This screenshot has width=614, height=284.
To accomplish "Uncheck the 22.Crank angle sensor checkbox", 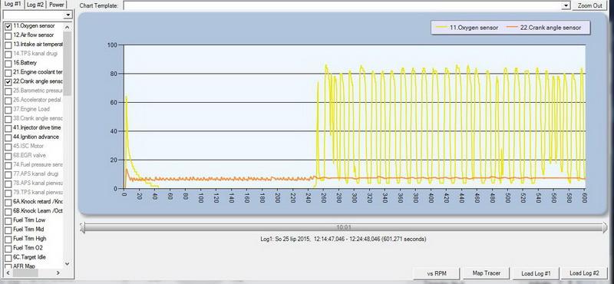I will (8, 82).
